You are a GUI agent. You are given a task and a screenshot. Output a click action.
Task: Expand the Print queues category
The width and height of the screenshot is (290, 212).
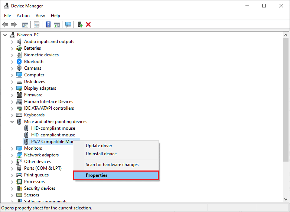[12, 175]
